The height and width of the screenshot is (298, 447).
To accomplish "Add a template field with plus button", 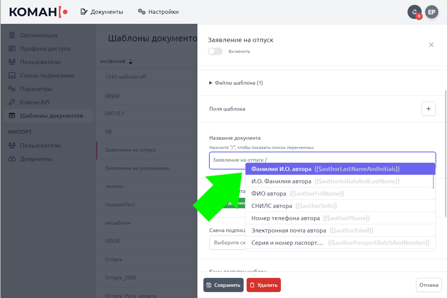I will [429, 109].
